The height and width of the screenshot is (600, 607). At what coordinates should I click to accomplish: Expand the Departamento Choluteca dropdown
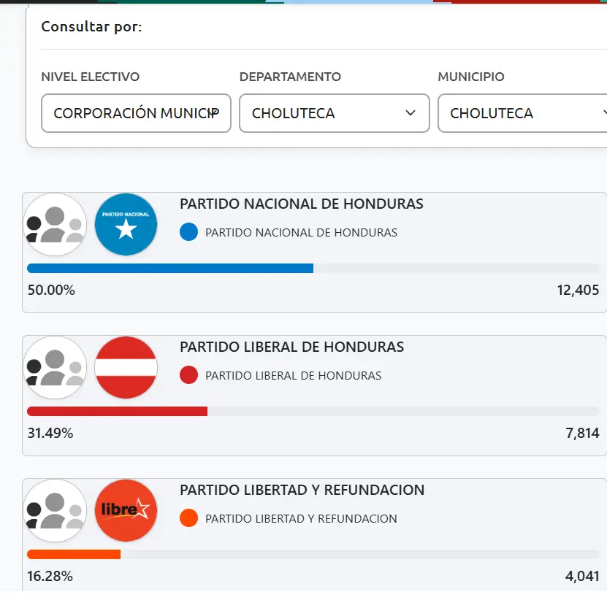(334, 113)
